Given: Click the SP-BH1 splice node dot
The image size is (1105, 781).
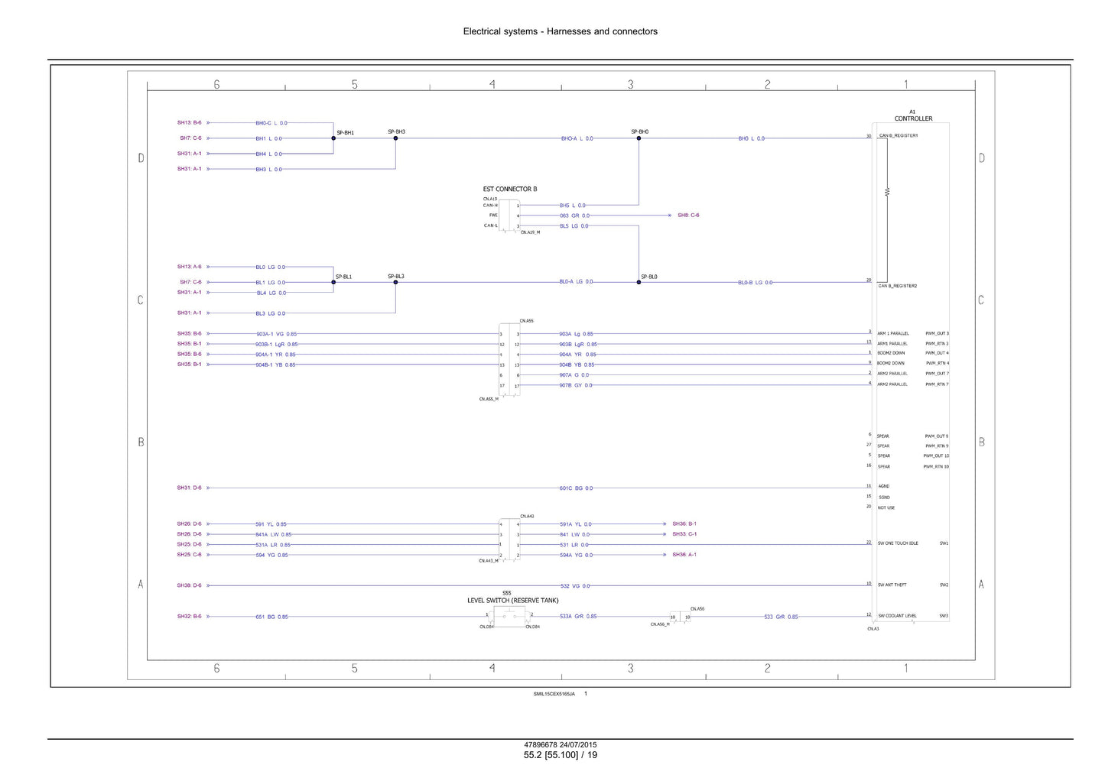Looking at the screenshot, I should pos(333,138).
